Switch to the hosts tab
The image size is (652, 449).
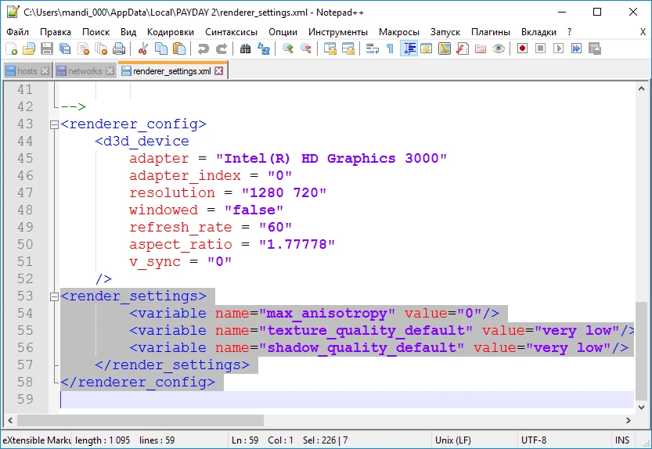(27, 71)
